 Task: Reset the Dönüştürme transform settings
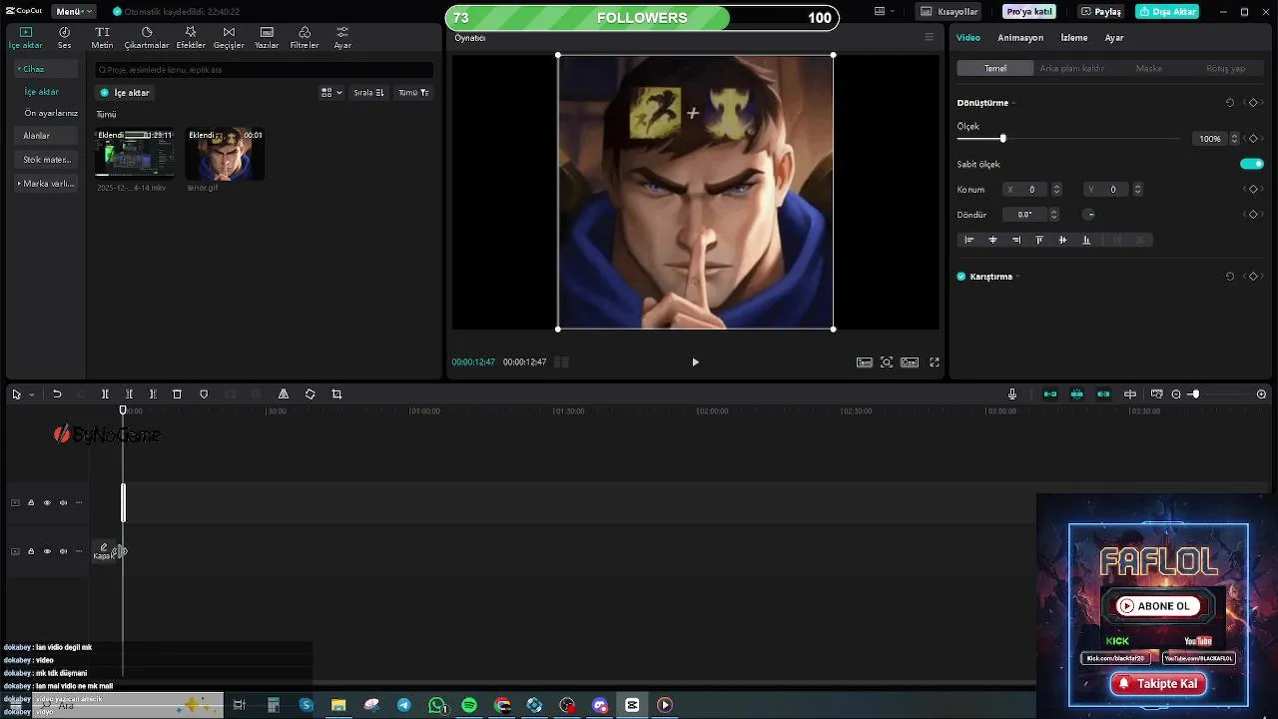pos(1230,103)
